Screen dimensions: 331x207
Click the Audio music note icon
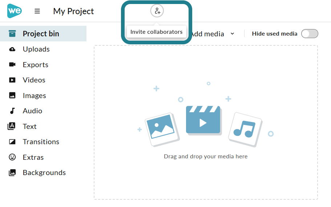pos(12,111)
